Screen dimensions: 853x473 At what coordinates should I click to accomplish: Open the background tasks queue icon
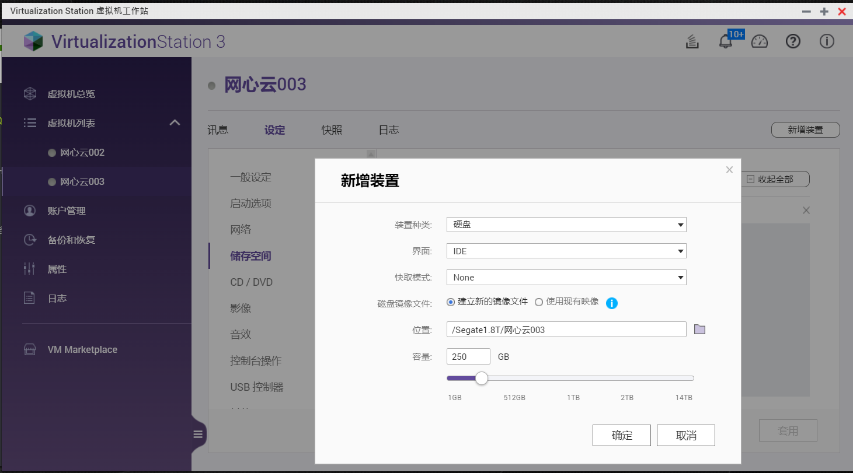point(692,41)
